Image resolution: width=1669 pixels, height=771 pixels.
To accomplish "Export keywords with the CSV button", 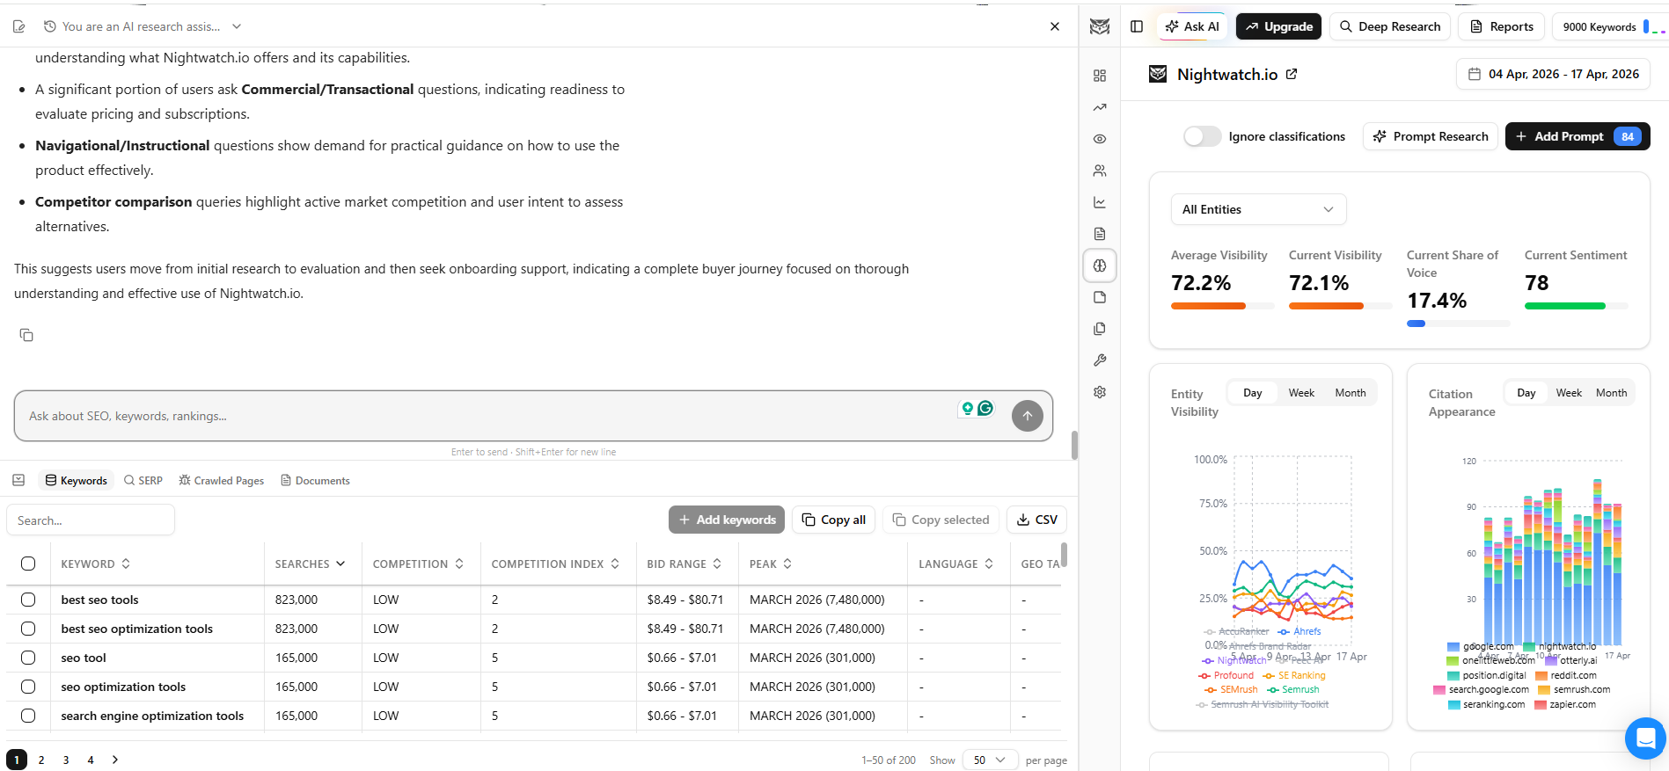I will pyautogui.click(x=1036, y=520).
